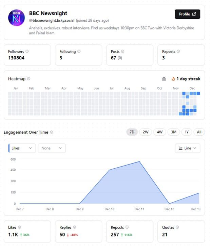Click the Dec 13 label on chart axis
Viewport: 210px width, 246px height.
(x=195, y=209)
